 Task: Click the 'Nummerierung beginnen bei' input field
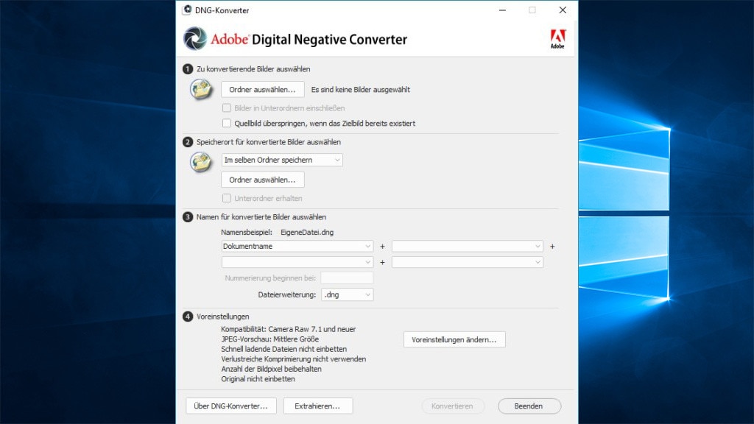click(348, 278)
